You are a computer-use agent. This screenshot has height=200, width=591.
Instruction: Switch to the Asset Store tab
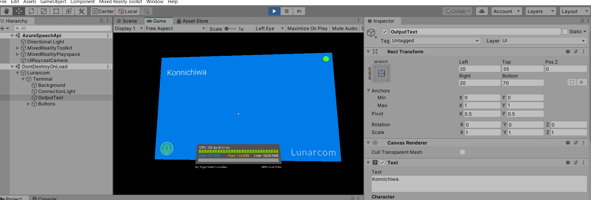click(x=192, y=21)
